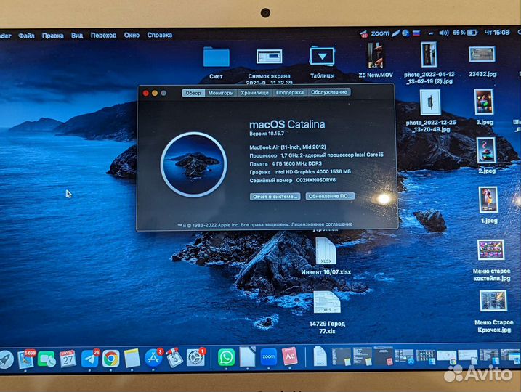521x392 pixels.
Task: Click the Telegram menu bar icon
Action: click(x=364, y=34)
